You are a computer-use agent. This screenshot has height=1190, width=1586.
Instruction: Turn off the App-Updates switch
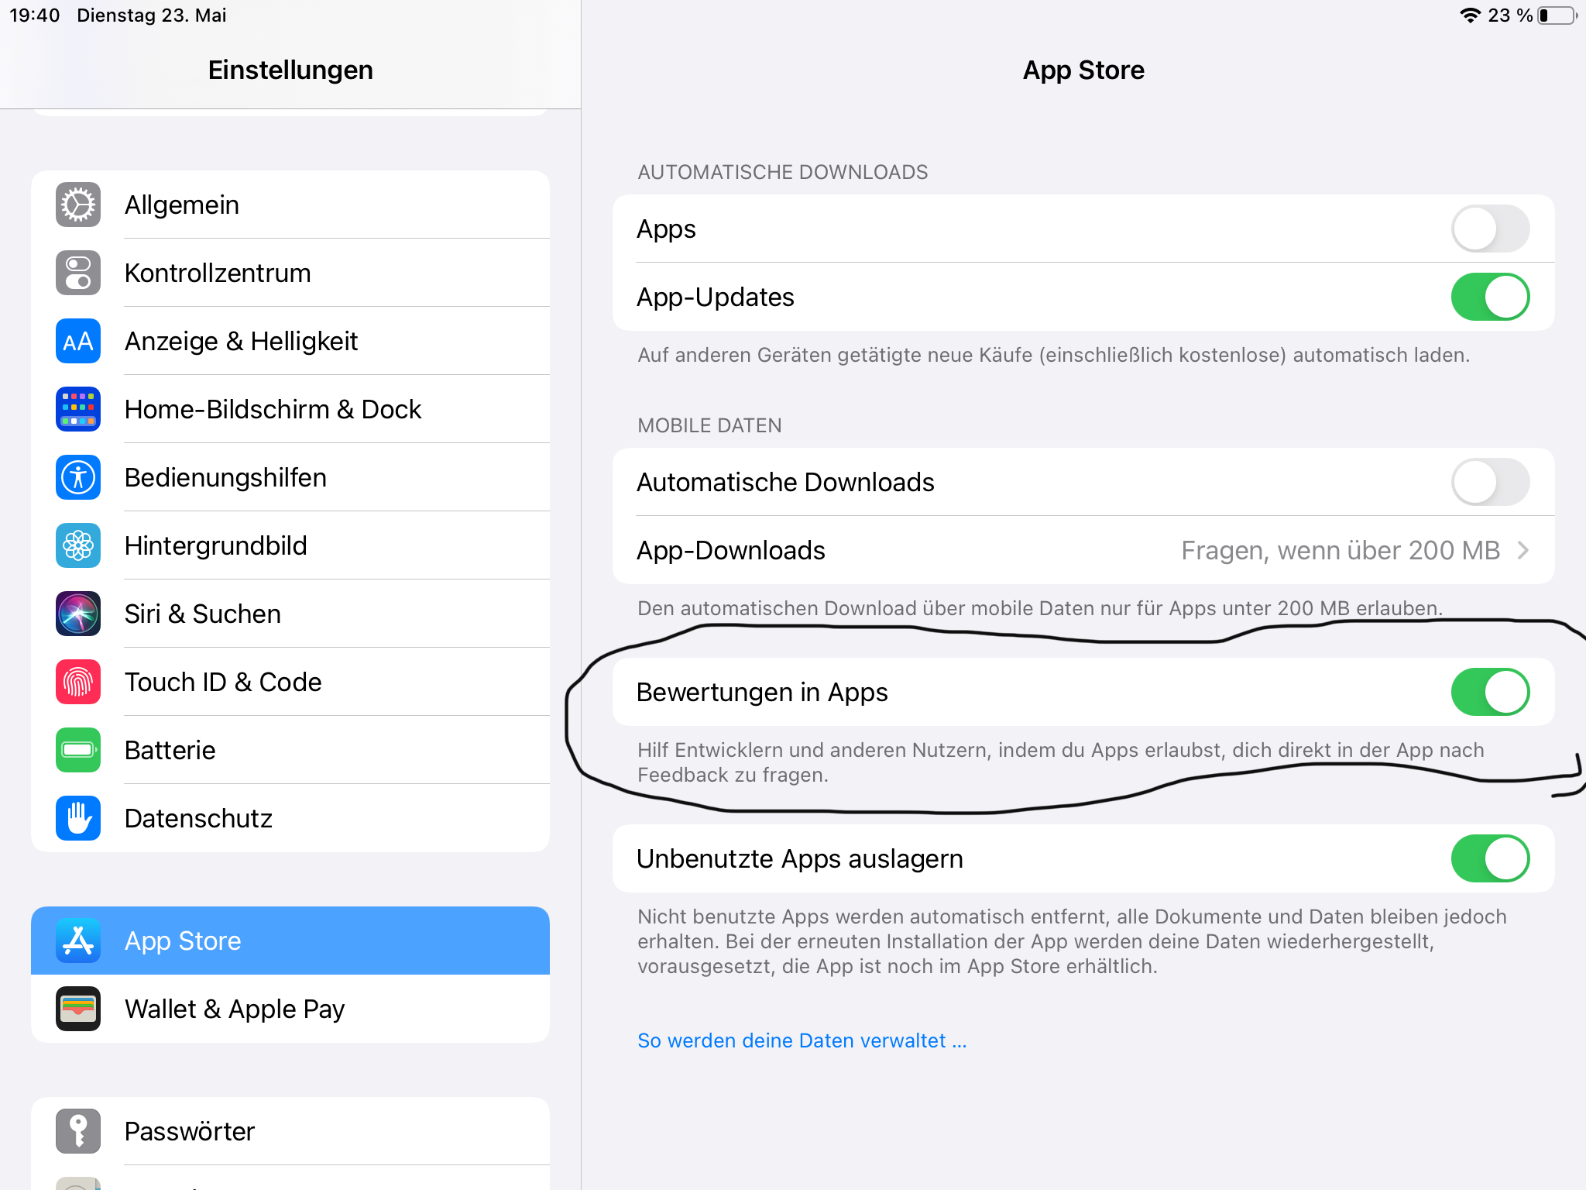[x=1489, y=297]
